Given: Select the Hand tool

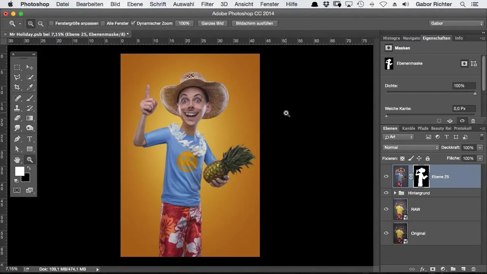Looking at the screenshot, I should [x=17, y=160].
